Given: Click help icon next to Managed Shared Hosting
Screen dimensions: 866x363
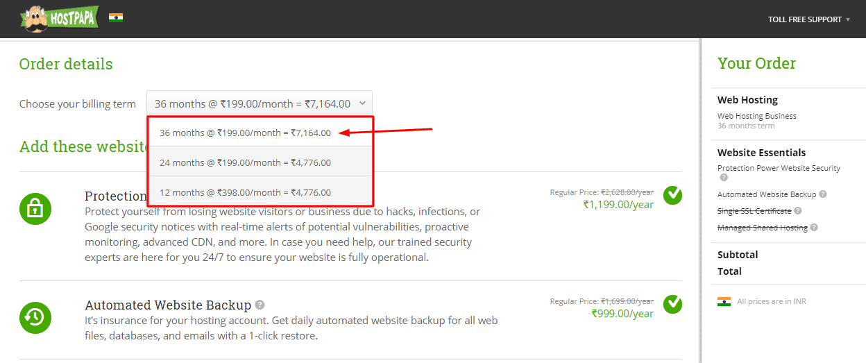Looking at the screenshot, I should coord(814,228).
